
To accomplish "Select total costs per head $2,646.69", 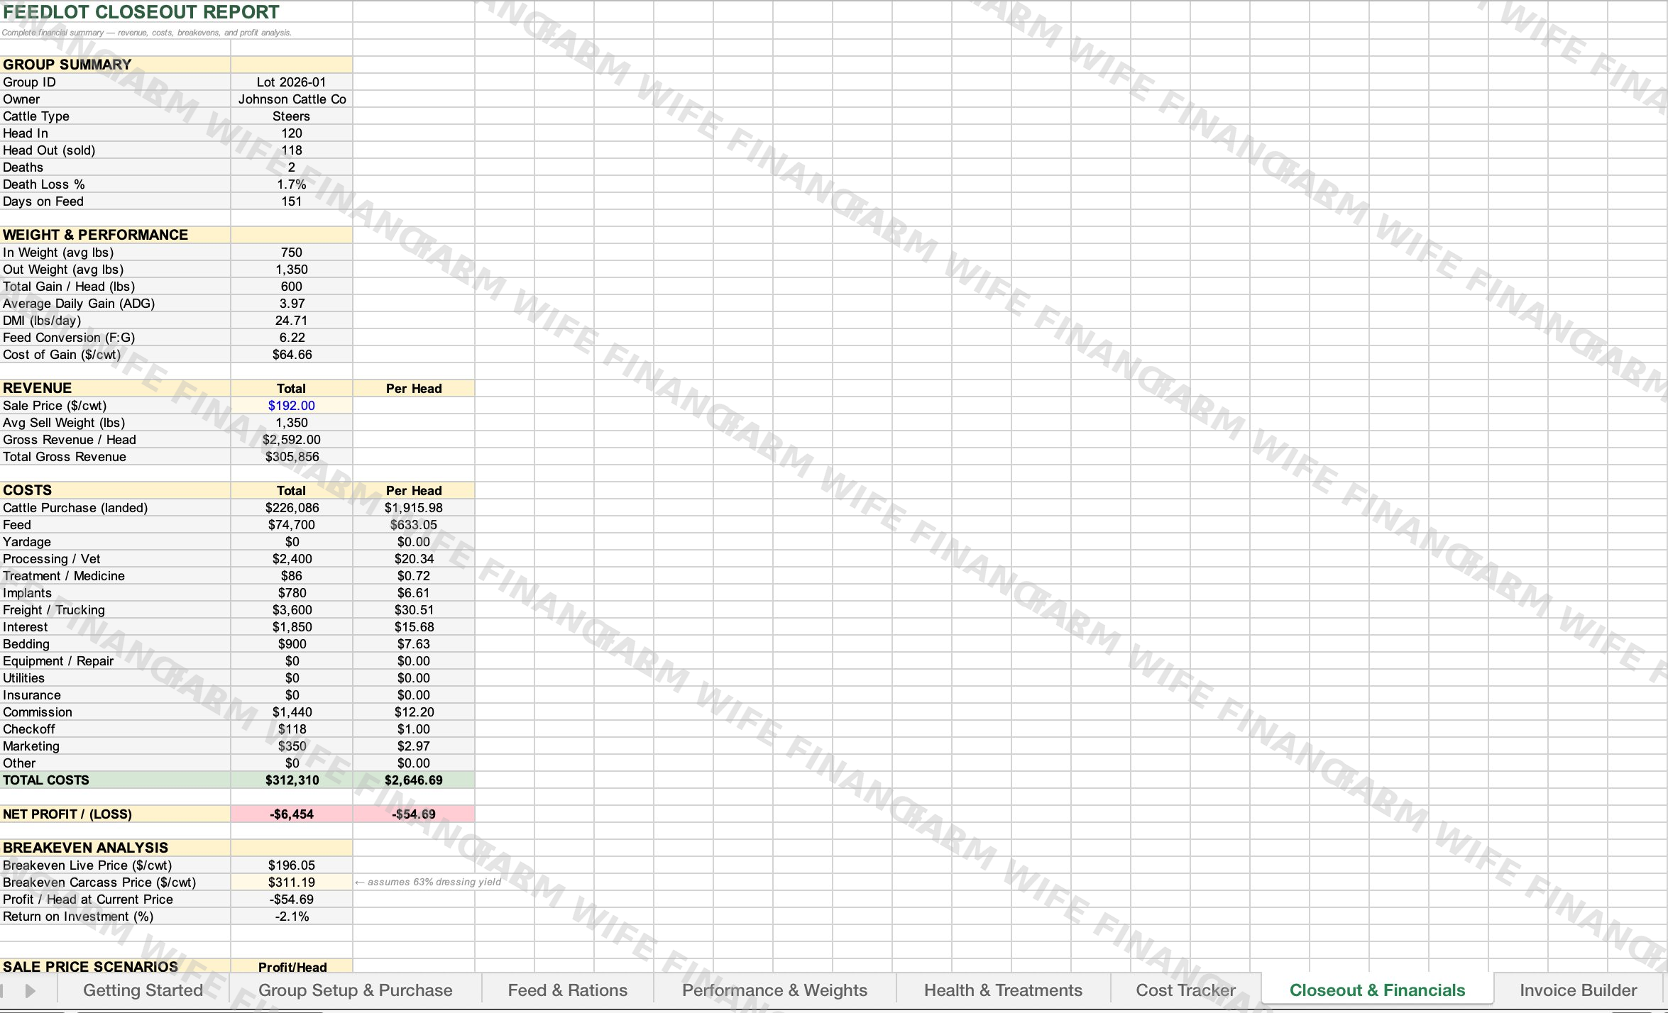I will (414, 780).
